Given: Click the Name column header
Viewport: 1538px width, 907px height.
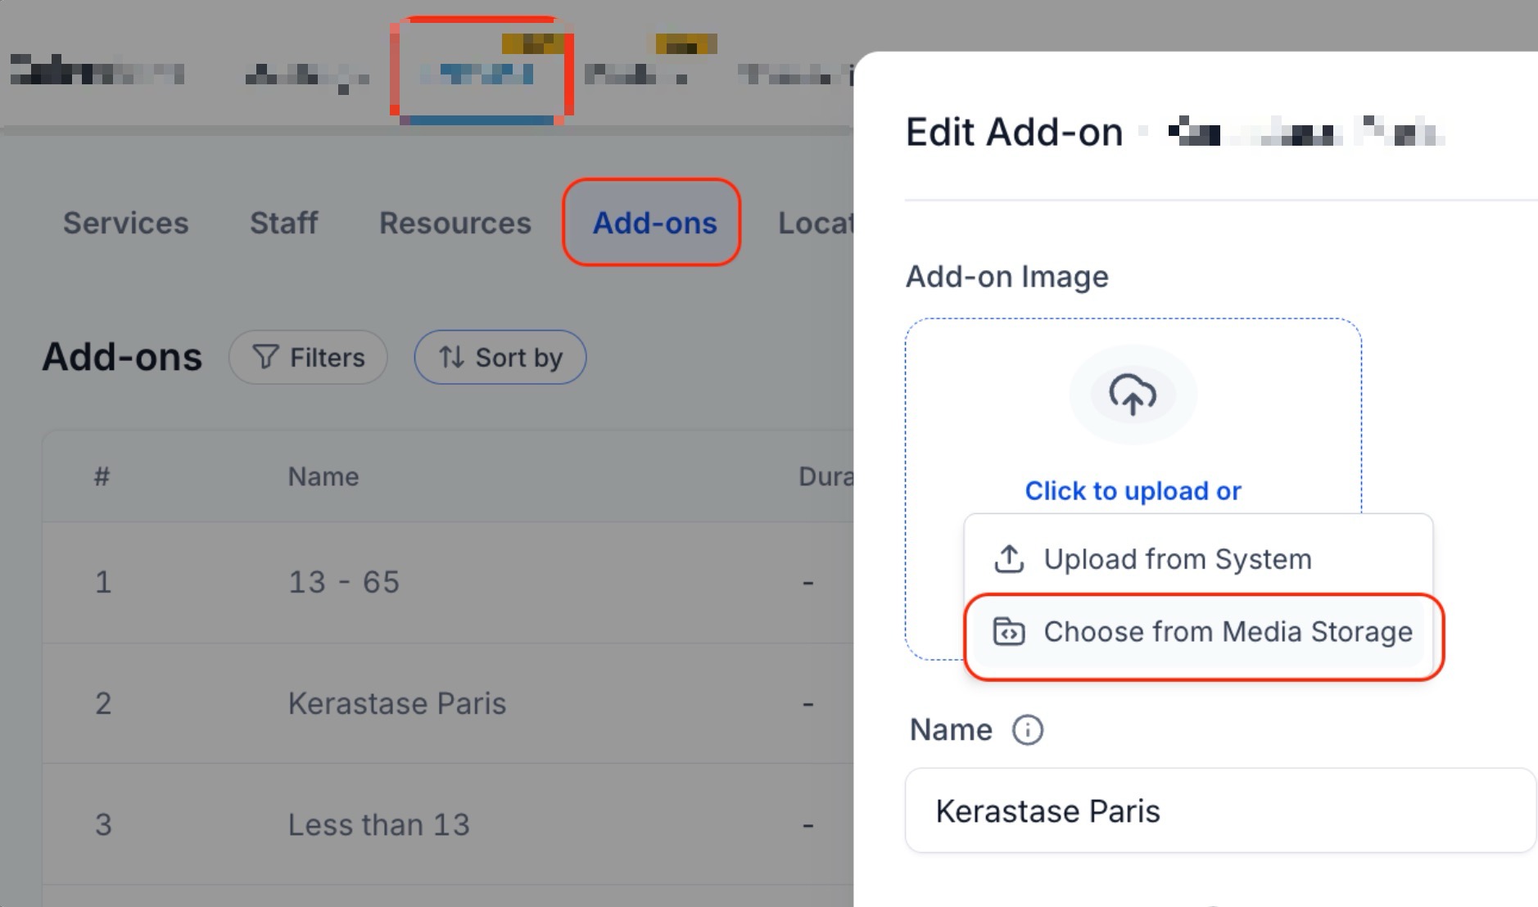Looking at the screenshot, I should click(x=323, y=476).
